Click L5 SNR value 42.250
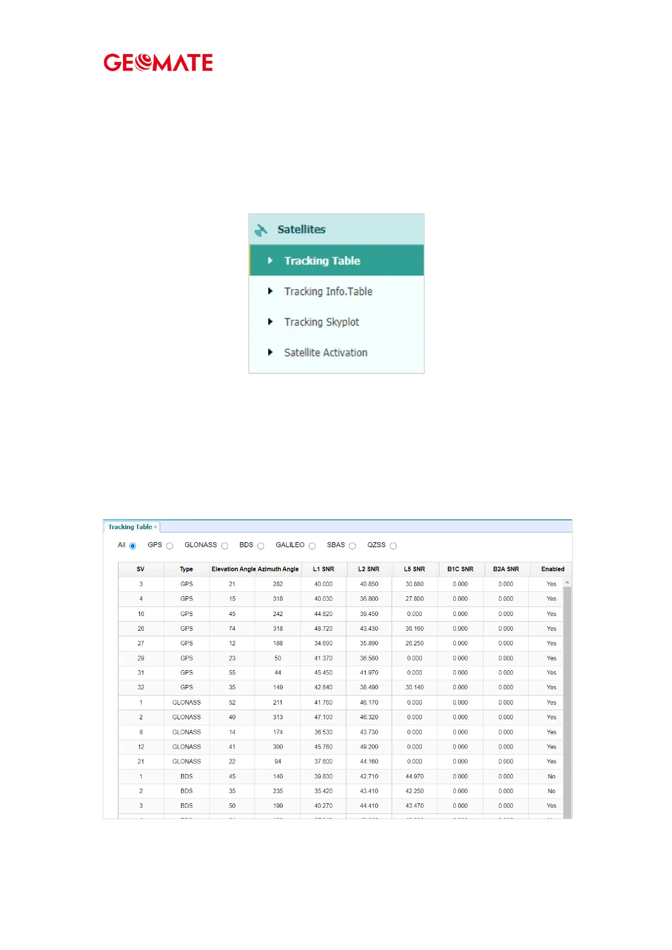Image resolution: width=672 pixels, height=950 pixels. [x=415, y=791]
